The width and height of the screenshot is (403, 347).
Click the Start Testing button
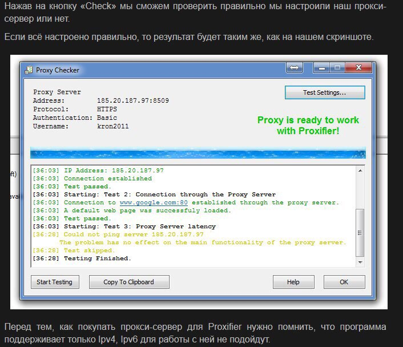[55, 282]
